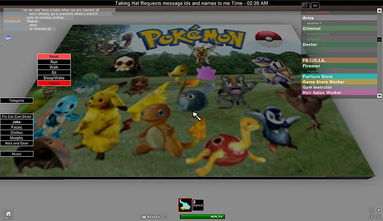Click the server message banner at top
Screen dimensions: 383x221
tap(191, 3)
